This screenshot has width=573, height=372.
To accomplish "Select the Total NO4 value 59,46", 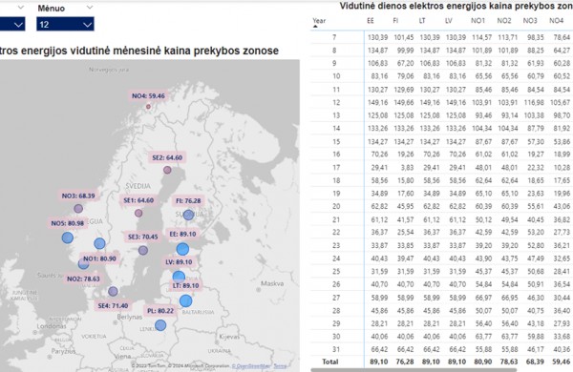I will tap(562, 362).
